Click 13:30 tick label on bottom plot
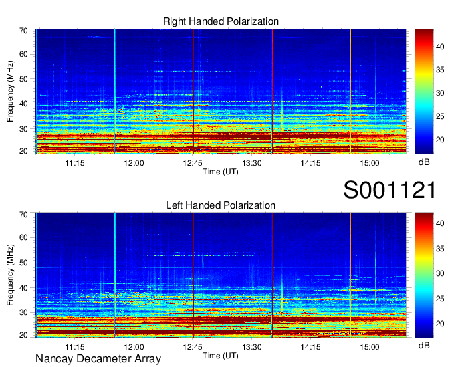 point(252,347)
